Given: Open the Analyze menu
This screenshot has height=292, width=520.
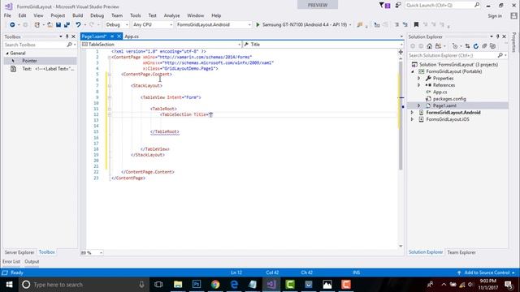Looking at the screenshot, I should pyautogui.click(x=171, y=15).
